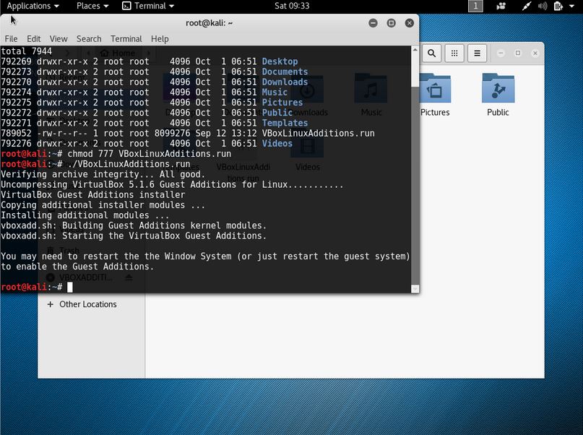
Task: Click the plus icon beside Other Locations
Action: [x=50, y=304]
